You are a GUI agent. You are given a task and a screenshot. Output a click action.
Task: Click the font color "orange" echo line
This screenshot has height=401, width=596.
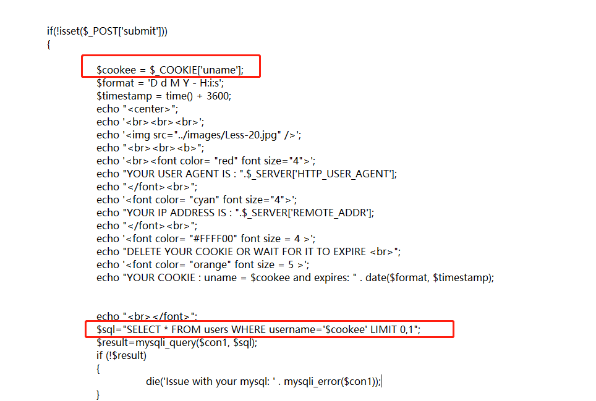coord(203,264)
